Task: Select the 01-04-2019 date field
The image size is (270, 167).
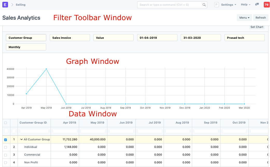Action: (157, 37)
